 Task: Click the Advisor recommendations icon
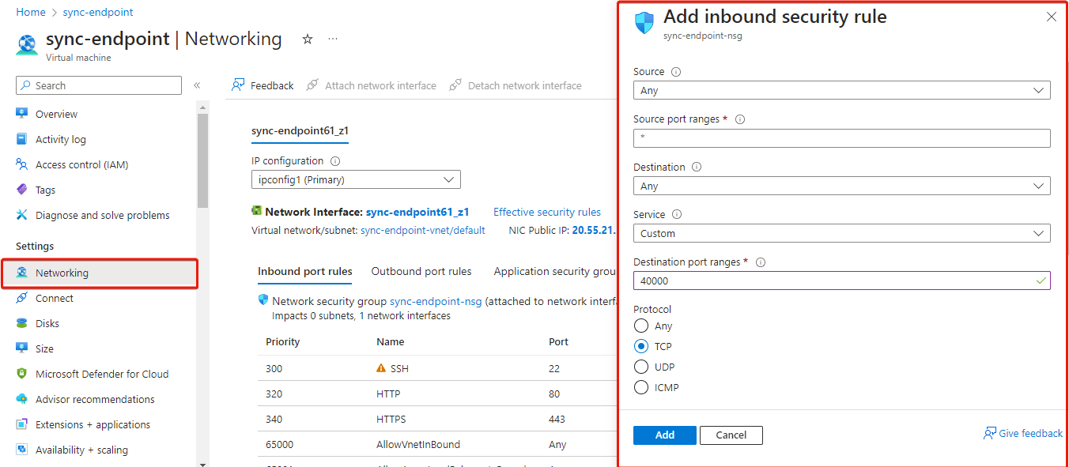[22, 399]
